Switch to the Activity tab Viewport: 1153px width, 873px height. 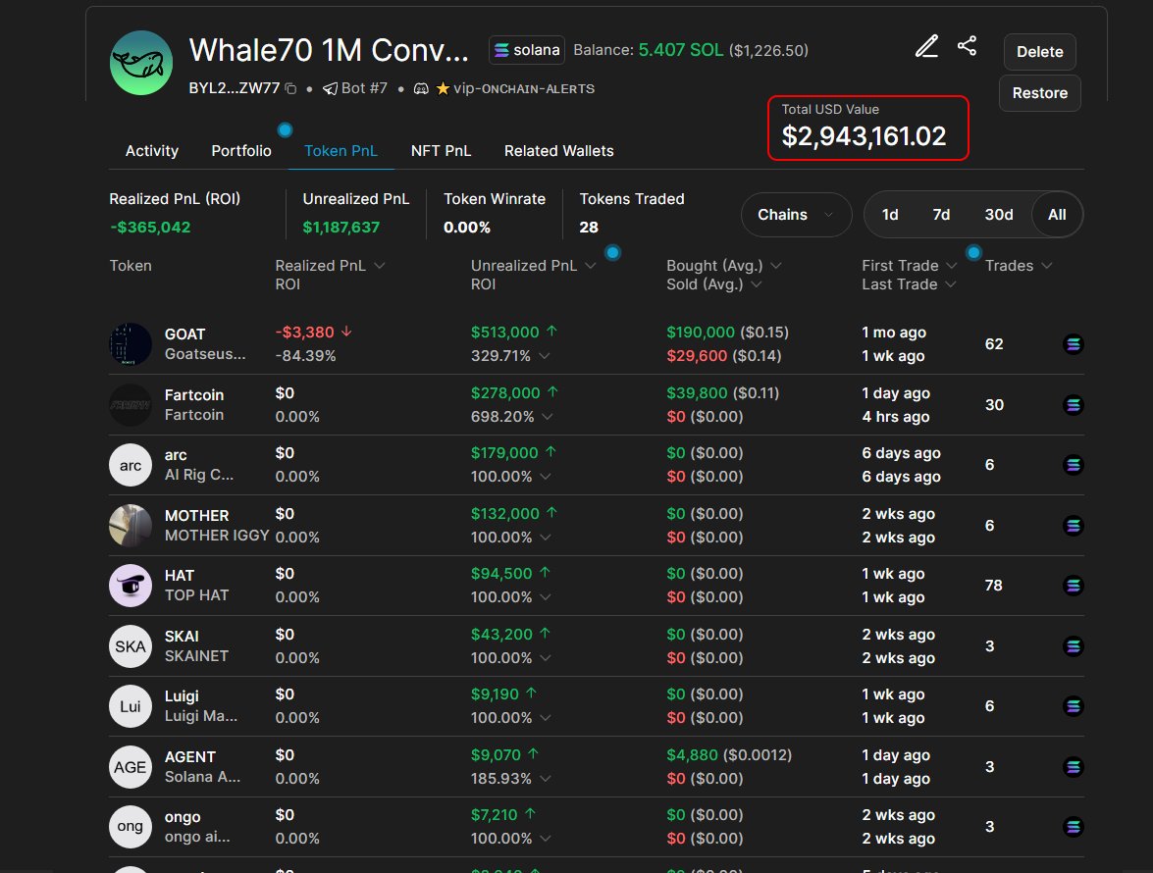point(152,151)
